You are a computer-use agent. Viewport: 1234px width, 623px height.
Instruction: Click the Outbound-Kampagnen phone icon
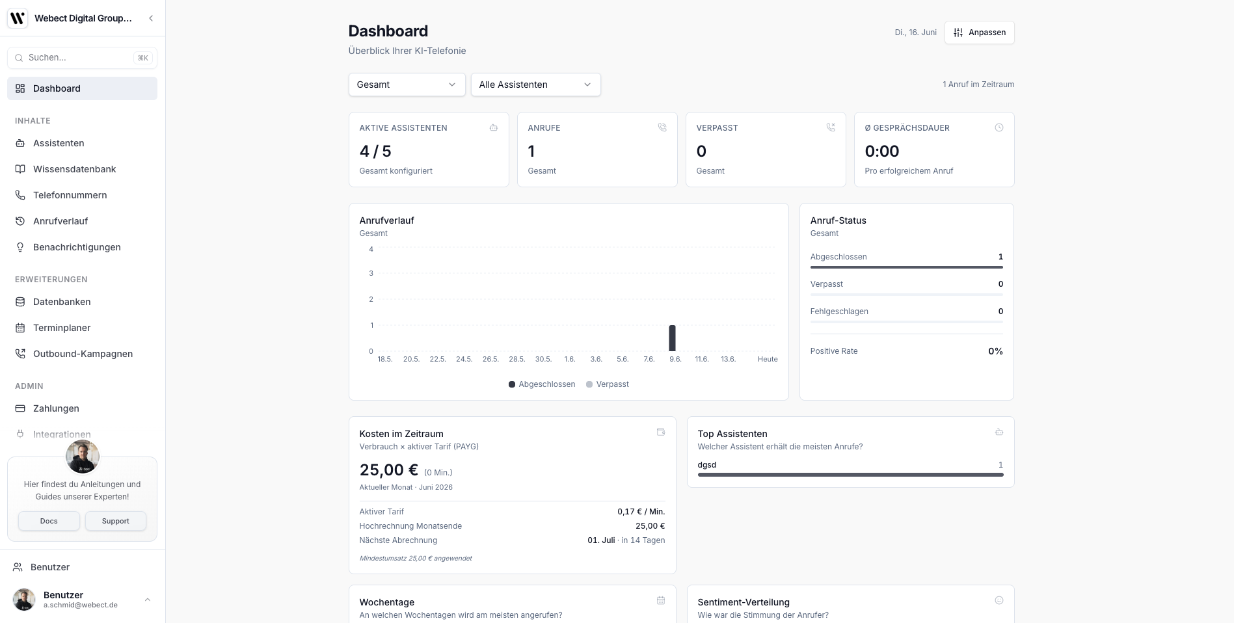pyautogui.click(x=20, y=354)
